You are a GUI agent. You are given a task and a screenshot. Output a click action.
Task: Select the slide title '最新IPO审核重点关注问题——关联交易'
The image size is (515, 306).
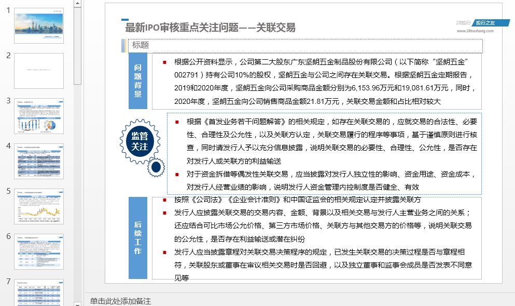pyautogui.click(x=210, y=28)
